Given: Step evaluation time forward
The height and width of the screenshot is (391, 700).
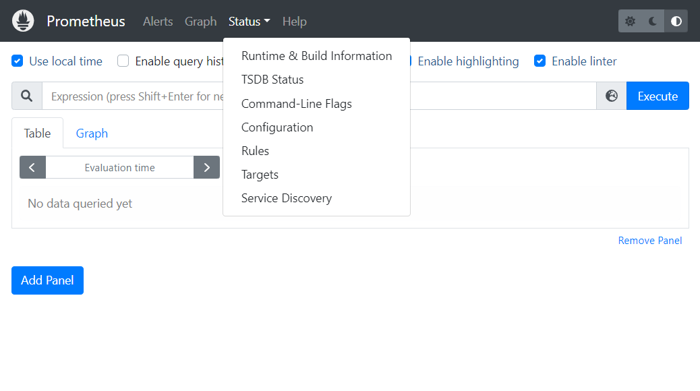Looking at the screenshot, I should coord(207,167).
